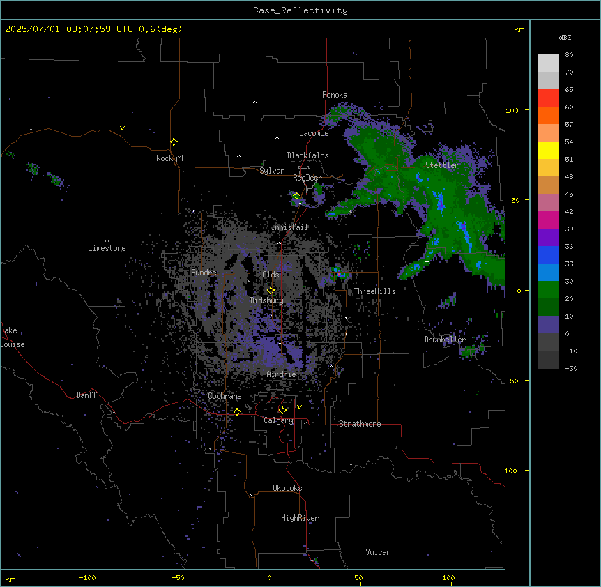Select the red 65-60 dBZ legend color
The image size is (601, 587).
(548, 98)
